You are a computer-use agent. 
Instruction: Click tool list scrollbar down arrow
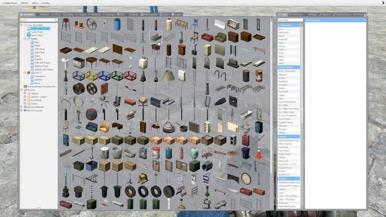(x=302, y=207)
